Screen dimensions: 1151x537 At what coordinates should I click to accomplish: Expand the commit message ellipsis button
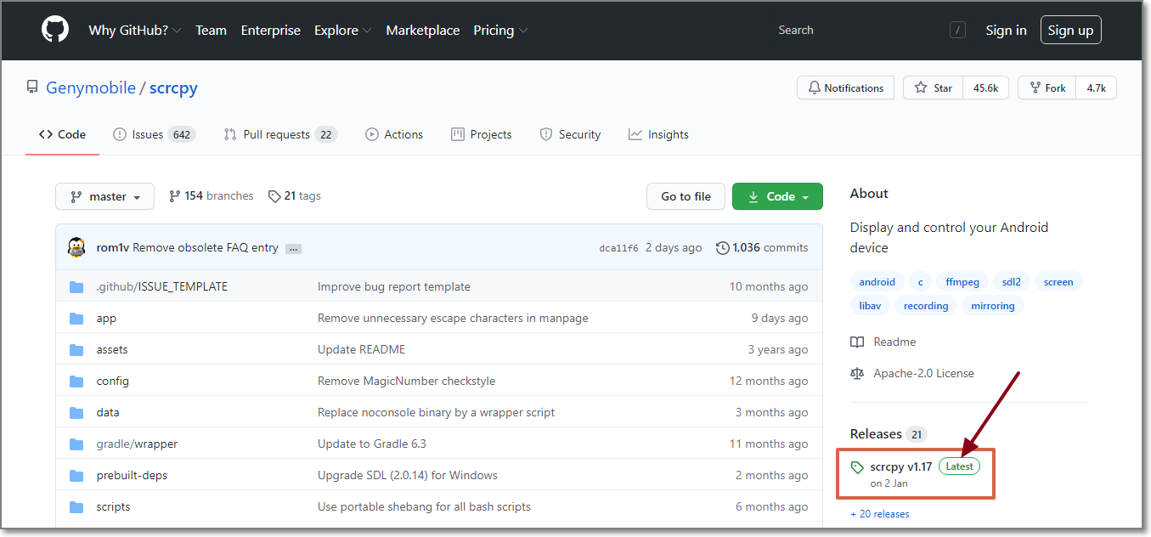[x=293, y=248]
